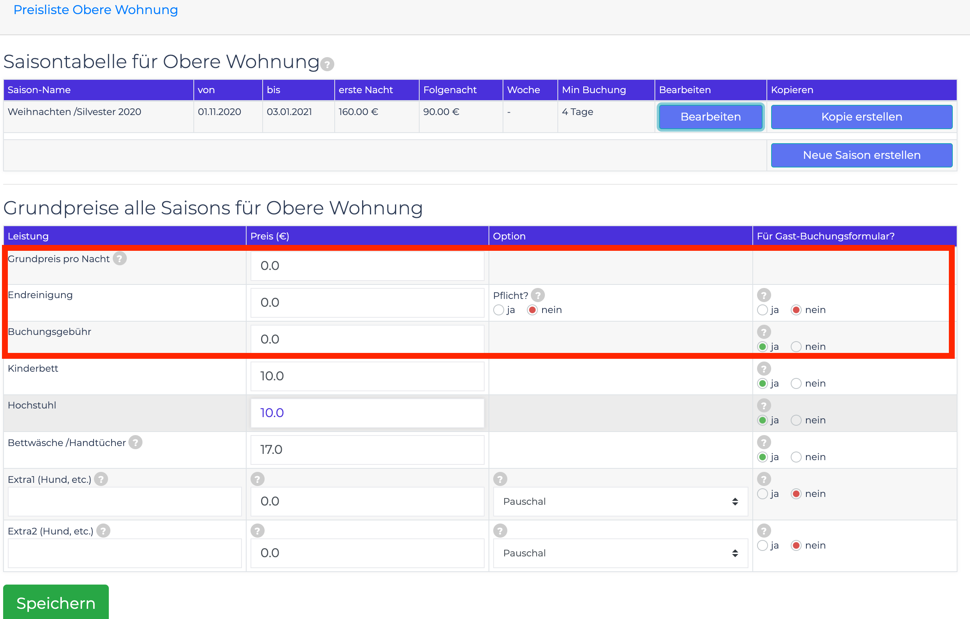
Task: Show option help icon in Extra1 row
Action: (x=500, y=479)
